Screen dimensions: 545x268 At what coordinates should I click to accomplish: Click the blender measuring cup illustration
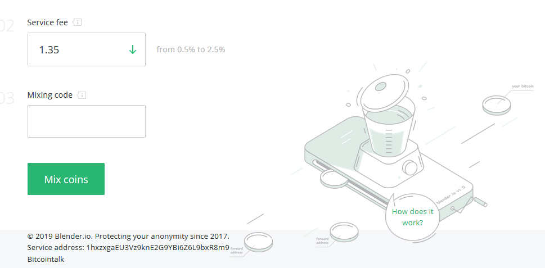(x=389, y=132)
